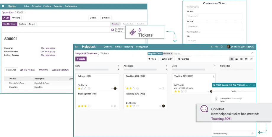Screen dimensions: 272x137
Task: Click the search magnifier in Helpdesk
Action: tap(252, 53)
